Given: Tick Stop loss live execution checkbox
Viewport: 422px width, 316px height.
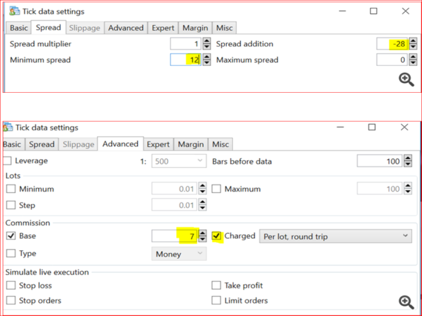Looking at the screenshot, I should tap(11, 285).
